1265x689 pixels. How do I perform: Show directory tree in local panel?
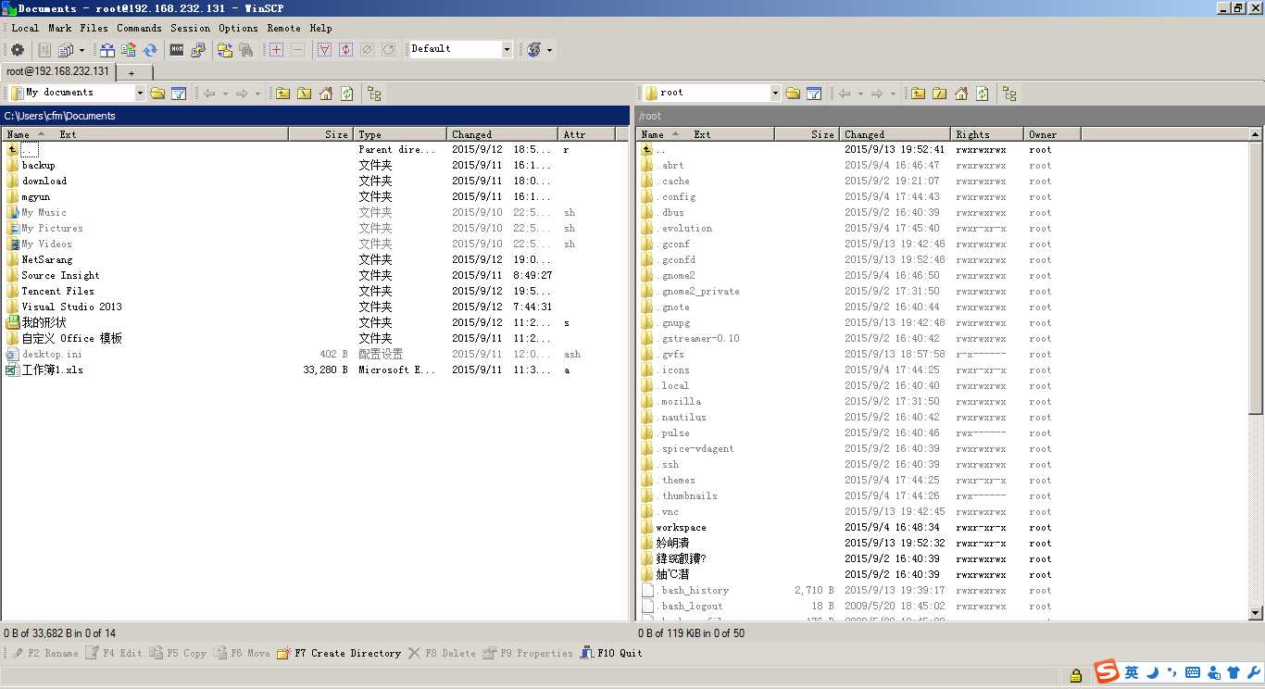coord(374,94)
